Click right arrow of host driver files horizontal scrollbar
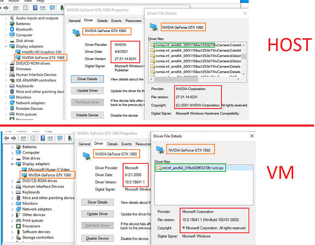 (238, 80)
